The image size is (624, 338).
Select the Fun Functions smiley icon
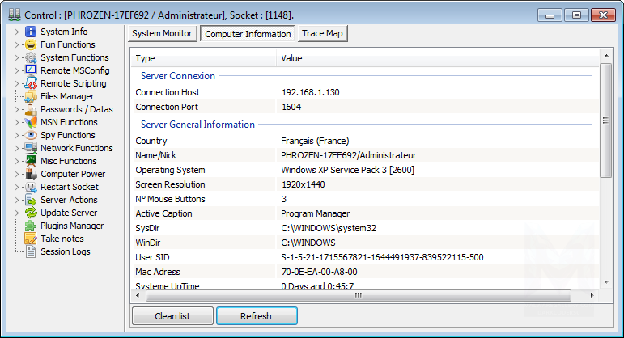point(31,44)
